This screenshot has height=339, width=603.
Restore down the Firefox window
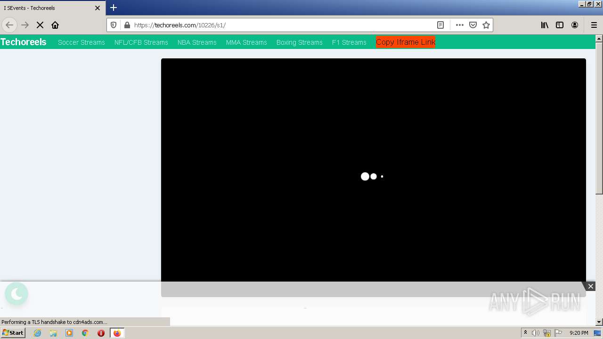point(589,4)
